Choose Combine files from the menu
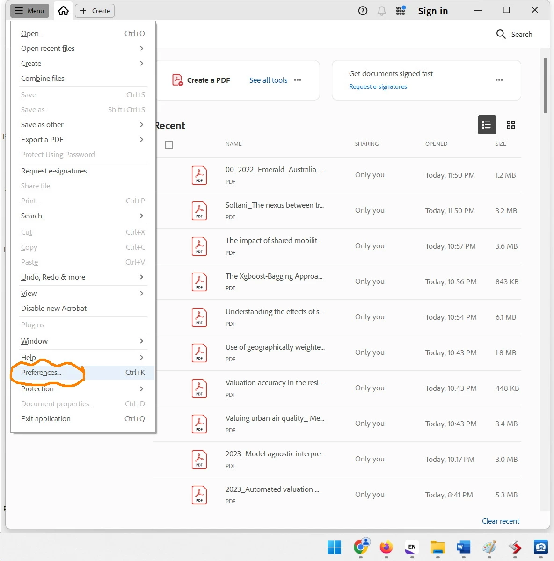 coord(83,79)
